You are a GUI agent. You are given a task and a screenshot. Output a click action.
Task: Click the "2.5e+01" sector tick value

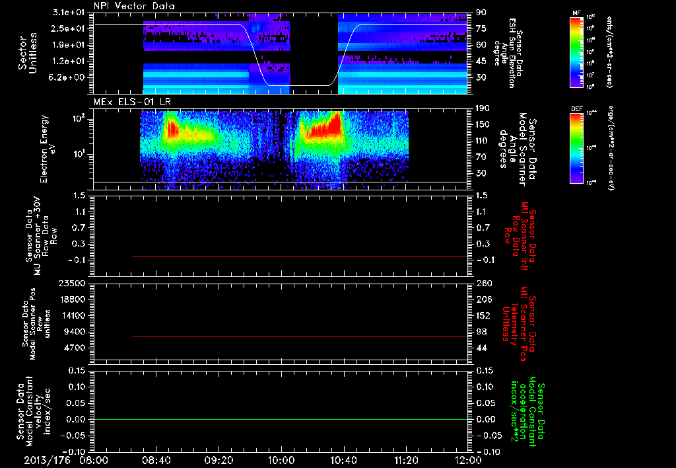[x=69, y=28]
